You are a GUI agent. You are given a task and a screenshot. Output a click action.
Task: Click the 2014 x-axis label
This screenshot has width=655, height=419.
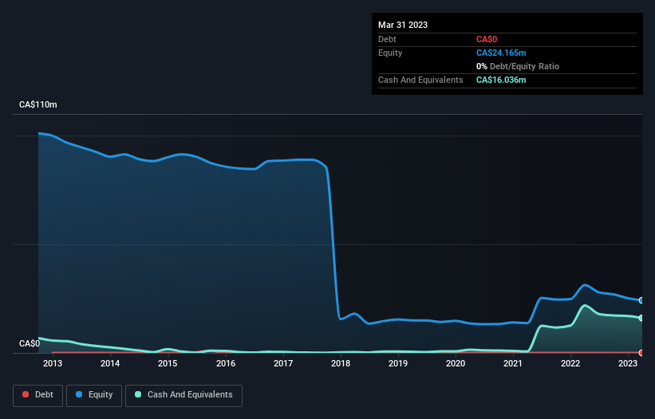[110, 363]
